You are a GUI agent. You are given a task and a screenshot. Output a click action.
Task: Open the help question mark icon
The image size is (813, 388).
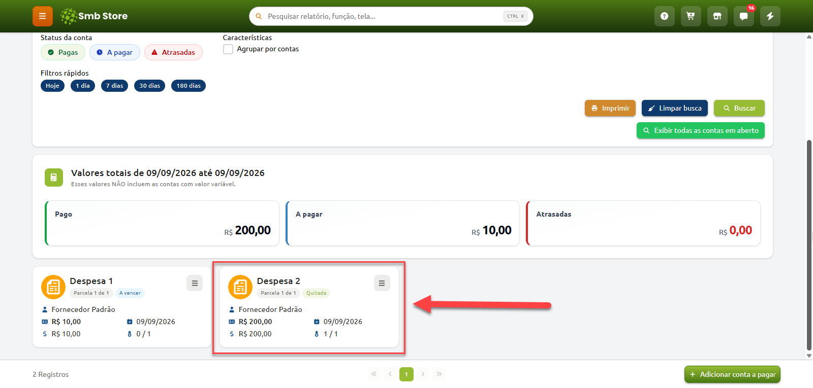coord(664,16)
